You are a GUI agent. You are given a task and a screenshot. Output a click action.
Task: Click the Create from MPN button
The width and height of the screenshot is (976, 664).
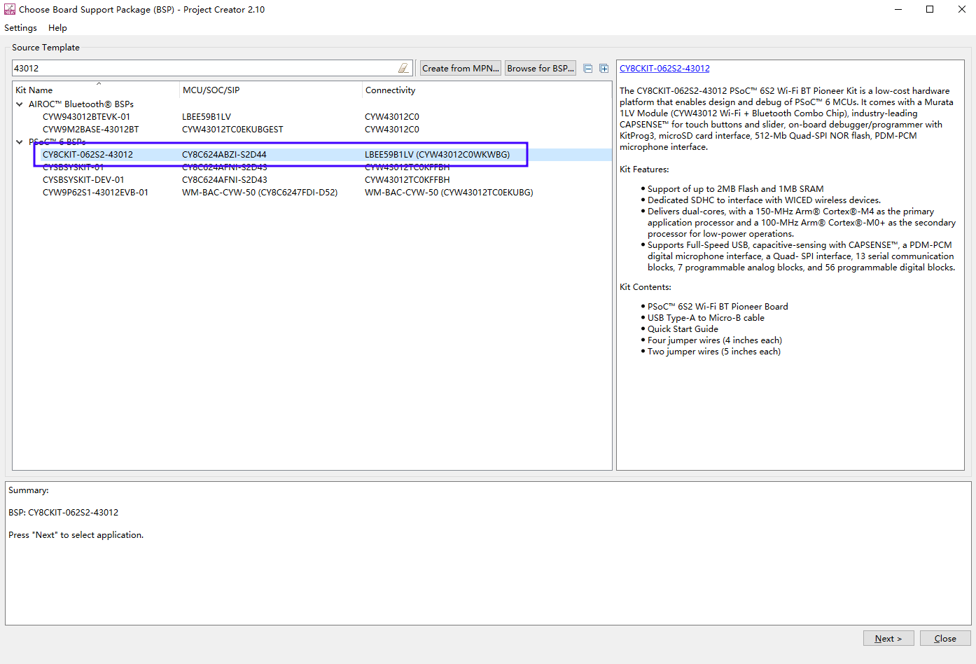pyautogui.click(x=461, y=68)
